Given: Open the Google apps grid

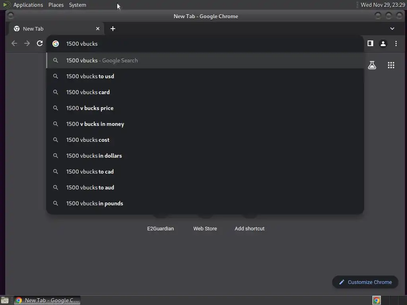Looking at the screenshot, I should 391,65.
